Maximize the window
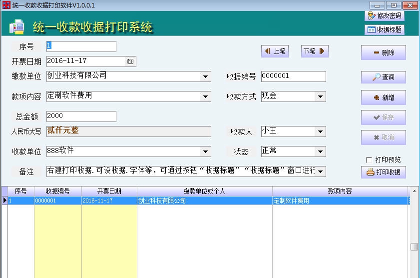Viewport: 420px width, 278px height. pyautogui.click(x=394, y=5)
